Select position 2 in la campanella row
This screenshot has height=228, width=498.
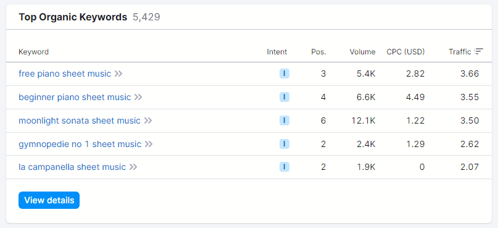(323, 167)
